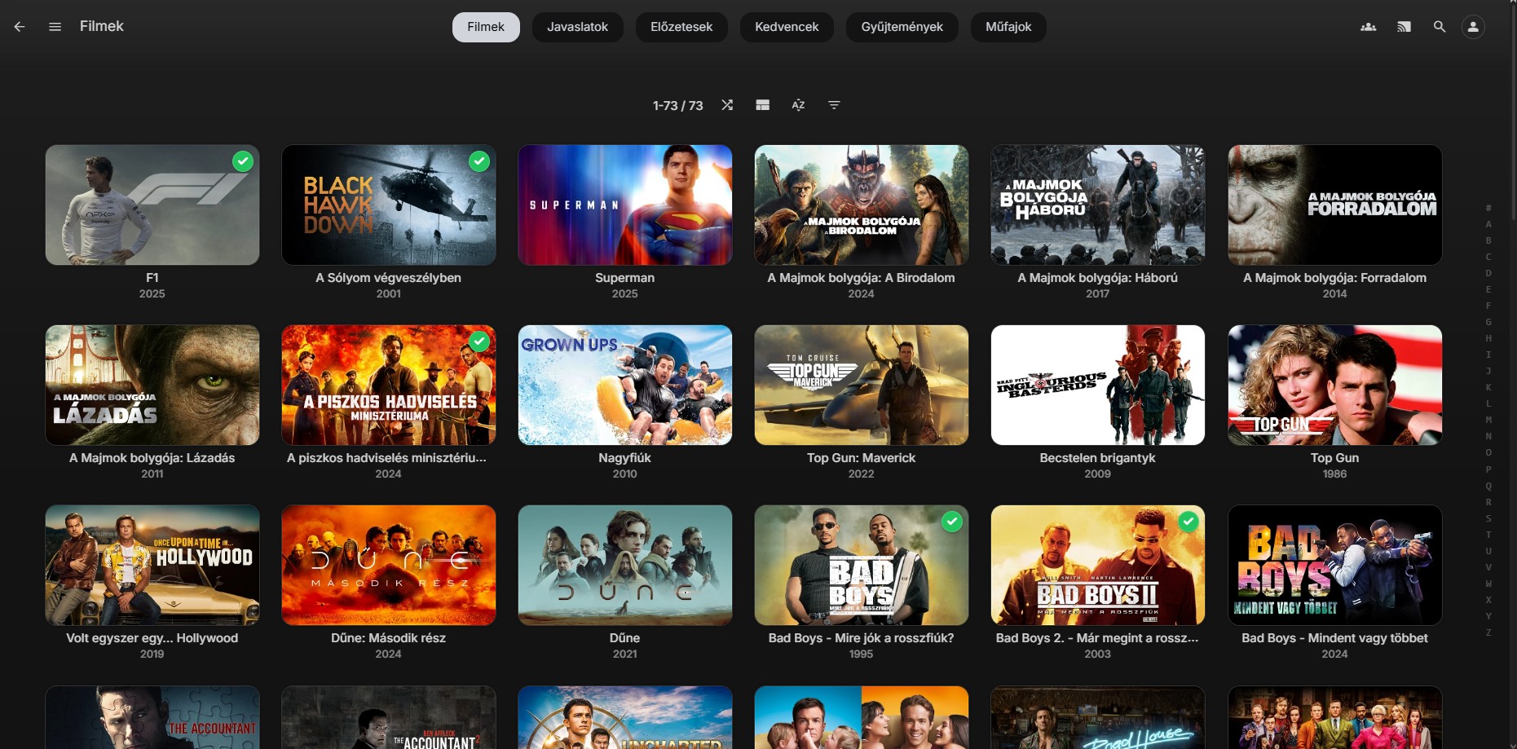Screen dimensions: 1517x749
Task: Jump to letter M in alphabet picker
Action: (x=1488, y=420)
